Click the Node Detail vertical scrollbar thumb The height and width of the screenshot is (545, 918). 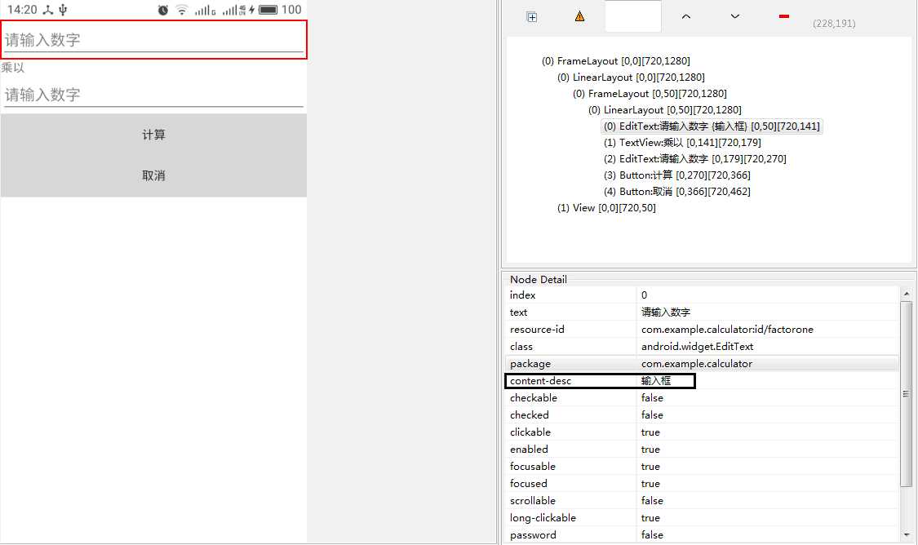[907, 394]
